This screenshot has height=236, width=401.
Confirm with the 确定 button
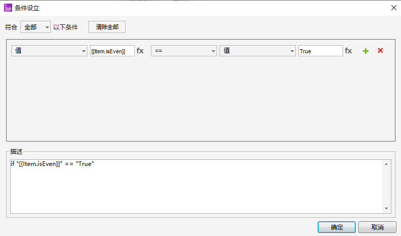coord(336,227)
